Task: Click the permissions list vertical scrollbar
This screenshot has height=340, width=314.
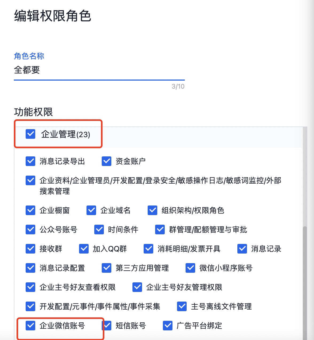Action: coord(305,283)
